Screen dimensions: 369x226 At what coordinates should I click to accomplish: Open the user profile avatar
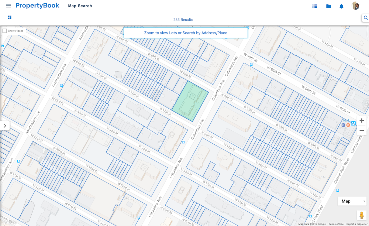[355, 6]
